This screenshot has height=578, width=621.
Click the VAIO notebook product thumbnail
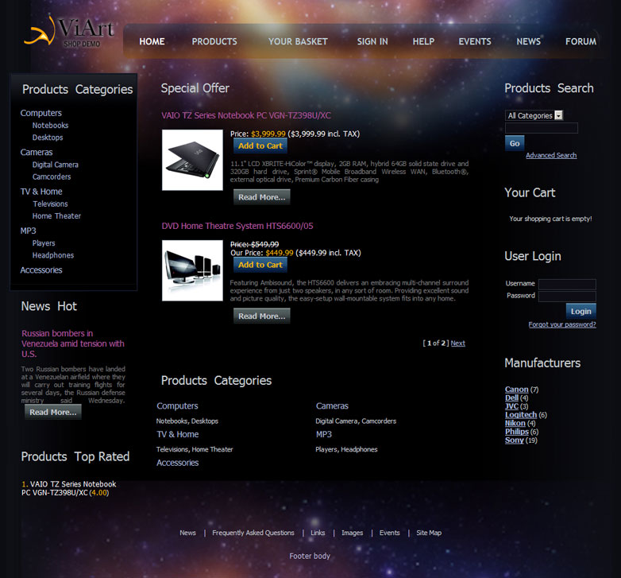click(x=192, y=160)
